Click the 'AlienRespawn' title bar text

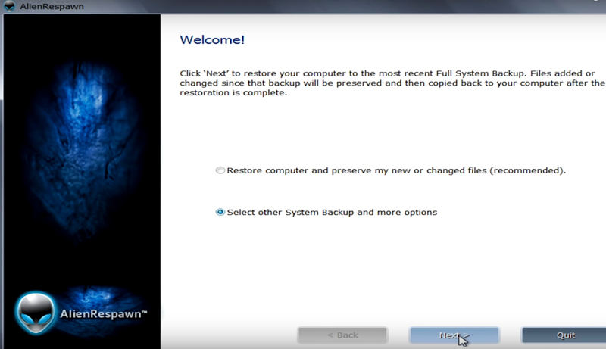[x=52, y=7]
